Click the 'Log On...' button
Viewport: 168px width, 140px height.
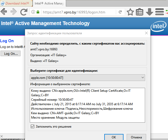click(x=11, y=54)
